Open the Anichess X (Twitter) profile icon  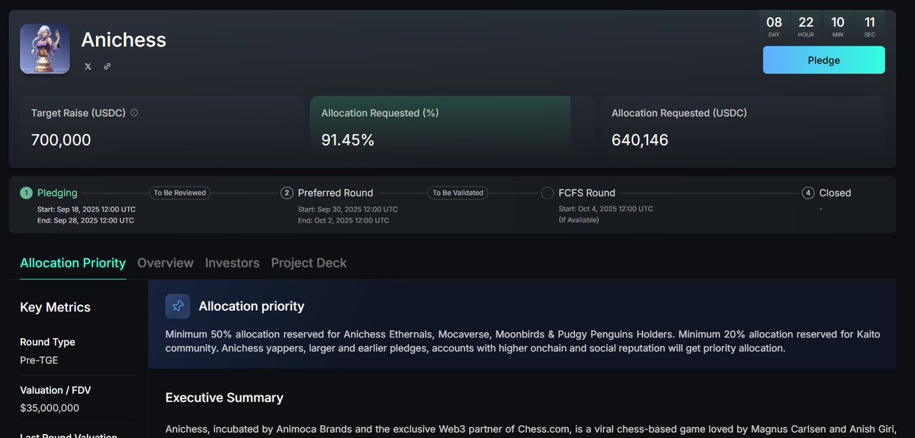(x=88, y=66)
